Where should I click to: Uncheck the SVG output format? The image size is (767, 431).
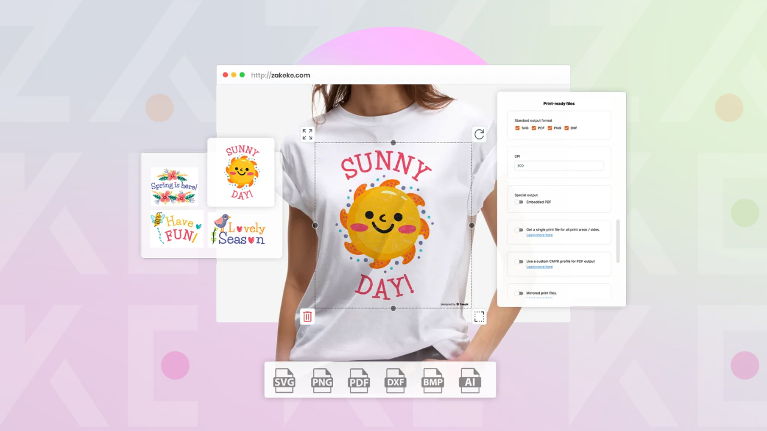point(518,128)
